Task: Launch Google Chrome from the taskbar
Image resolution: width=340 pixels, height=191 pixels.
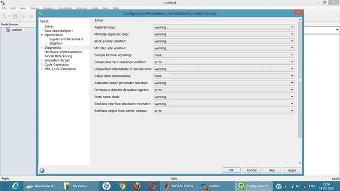Action: pos(122,186)
